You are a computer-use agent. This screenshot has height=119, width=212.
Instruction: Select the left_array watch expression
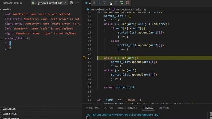pos(43,19)
